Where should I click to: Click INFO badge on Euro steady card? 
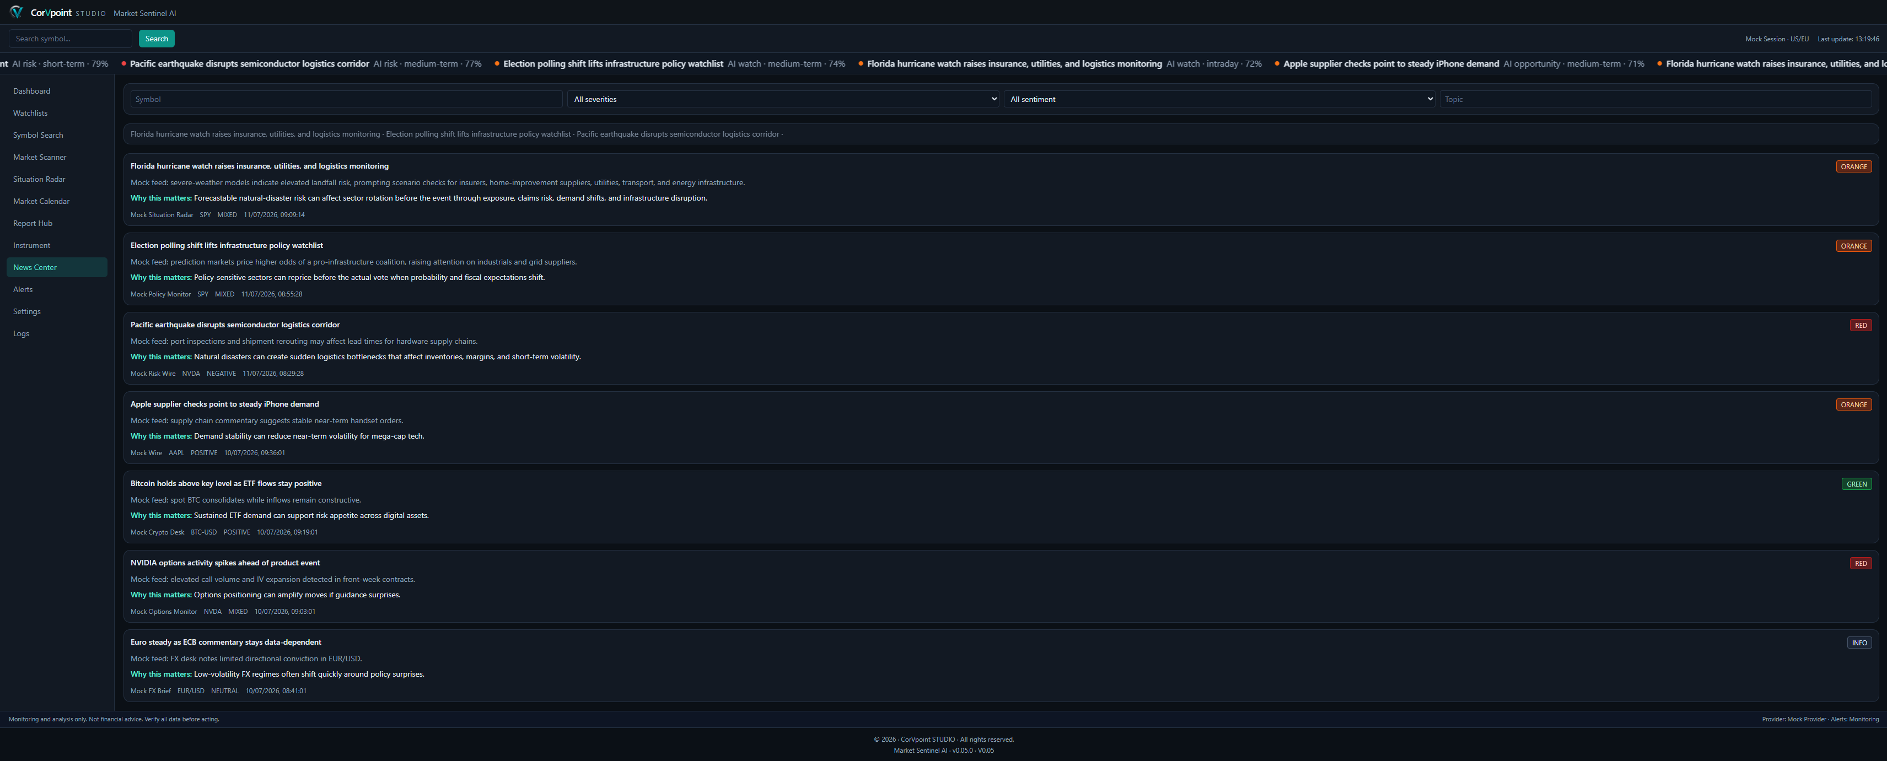pyautogui.click(x=1859, y=643)
